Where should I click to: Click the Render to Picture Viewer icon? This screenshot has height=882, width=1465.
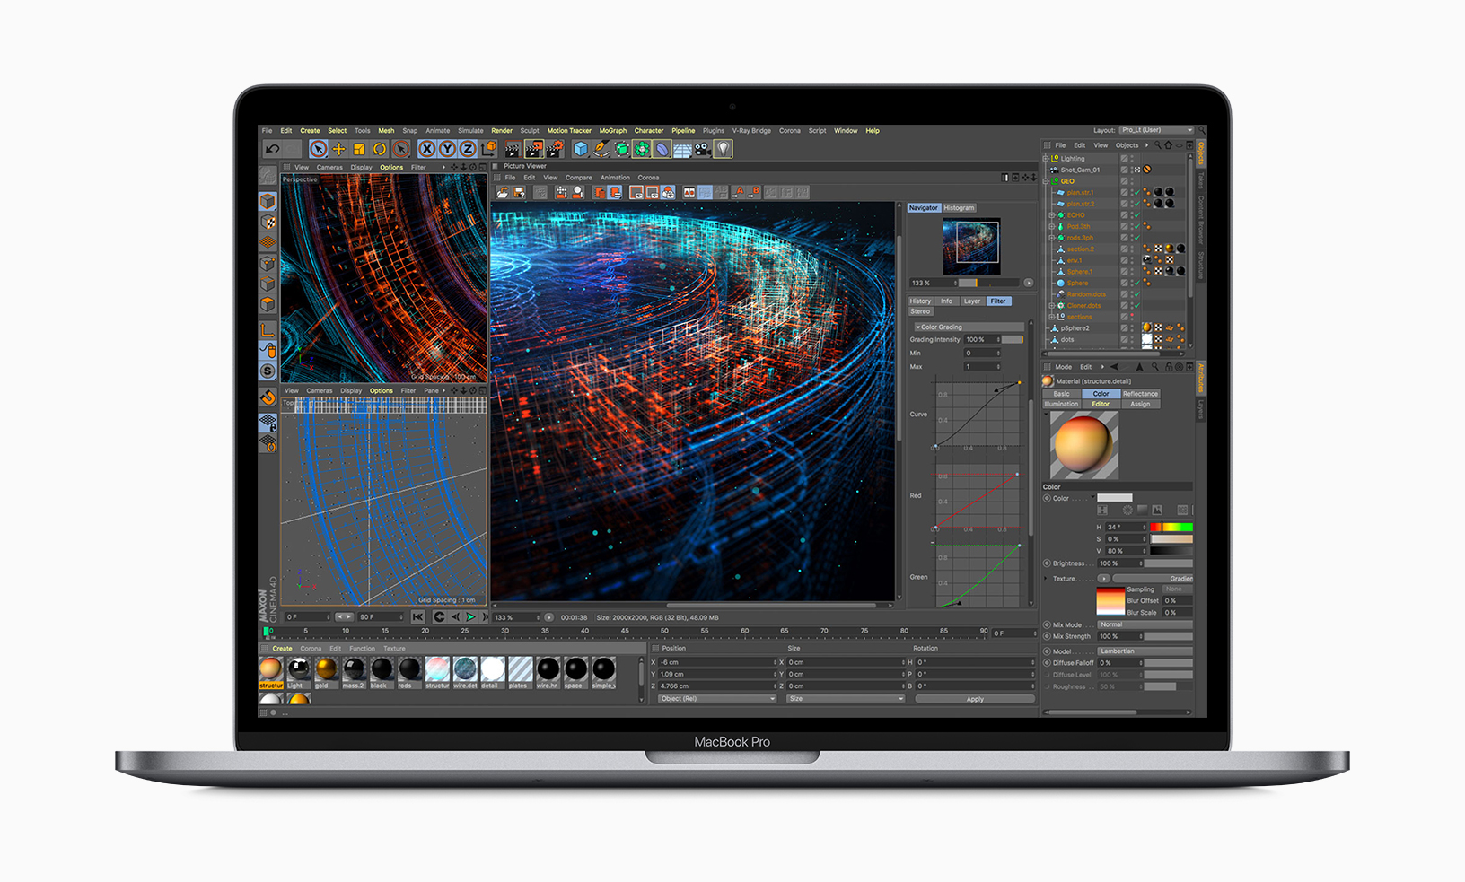[x=533, y=150]
